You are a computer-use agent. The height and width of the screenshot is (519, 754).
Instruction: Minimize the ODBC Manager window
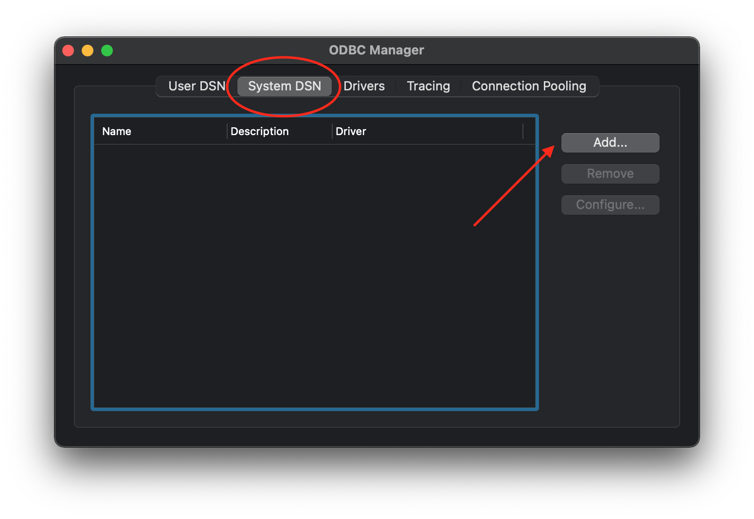pos(88,51)
